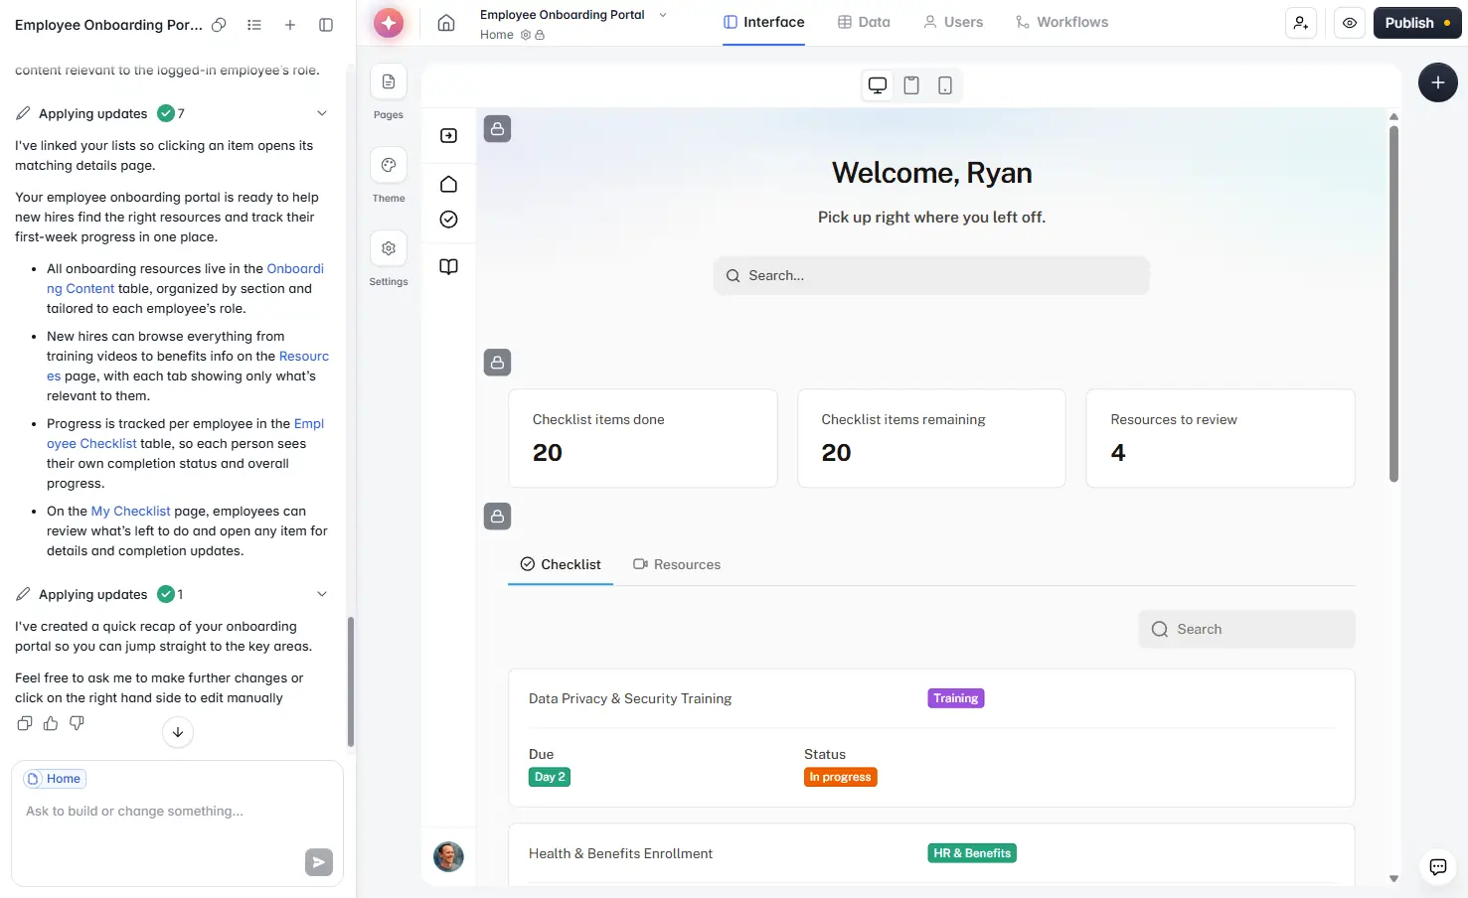Click Resources to review card
This screenshot has width=1468, height=898.
tap(1221, 438)
